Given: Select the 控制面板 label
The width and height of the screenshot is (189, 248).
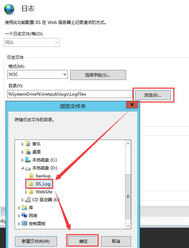Looking at the screenshot, I should pos(37,223).
